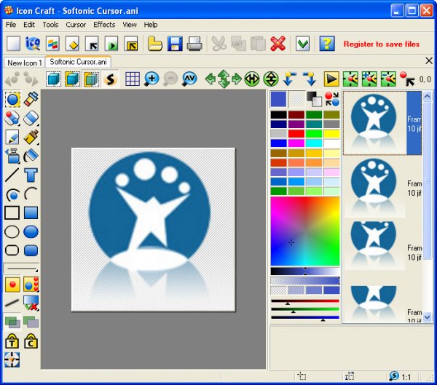
Task: Select the empty ellipse tool
Action: (x=12, y=231)
